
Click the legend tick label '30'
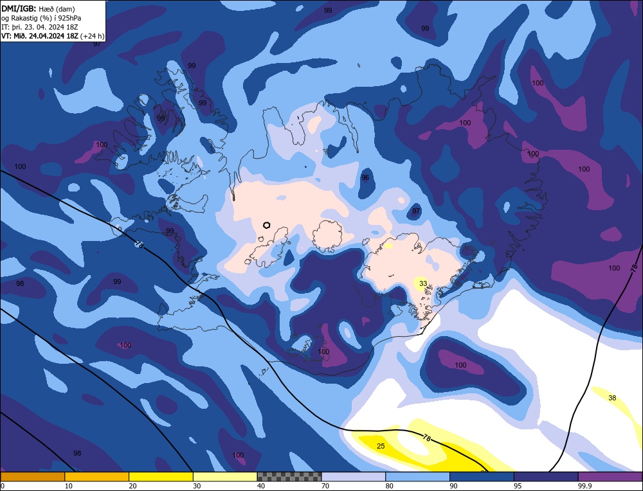(197, 486)
